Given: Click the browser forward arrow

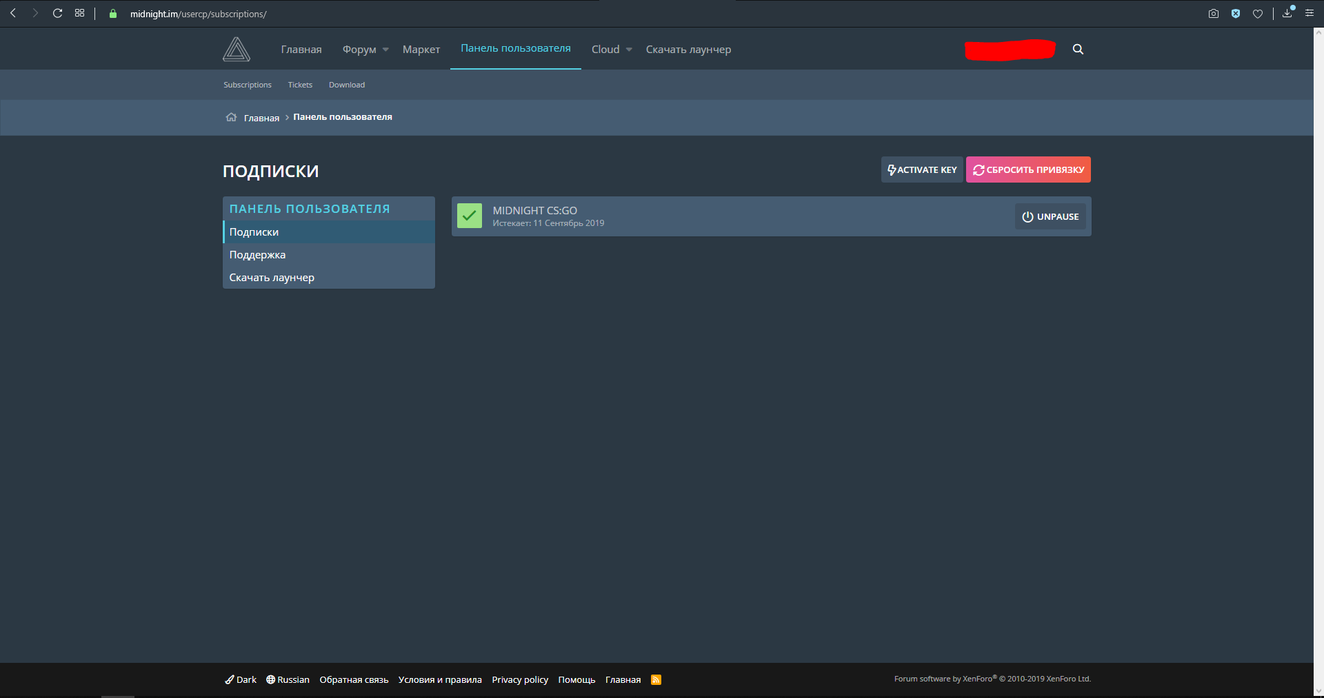Looking at the screenshot, I should 35,13.
